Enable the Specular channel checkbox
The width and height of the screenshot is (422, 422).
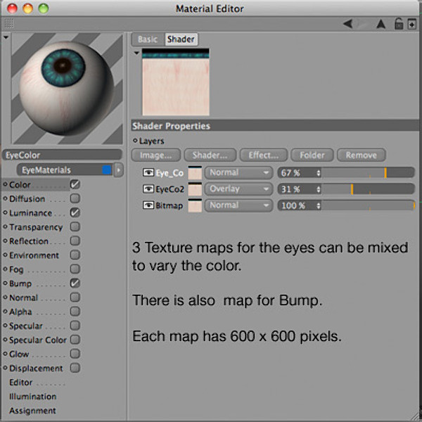click(75, 326)
